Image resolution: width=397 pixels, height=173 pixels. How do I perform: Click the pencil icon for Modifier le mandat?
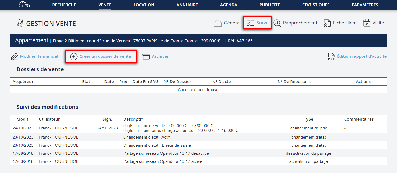(x=15, y=57)
